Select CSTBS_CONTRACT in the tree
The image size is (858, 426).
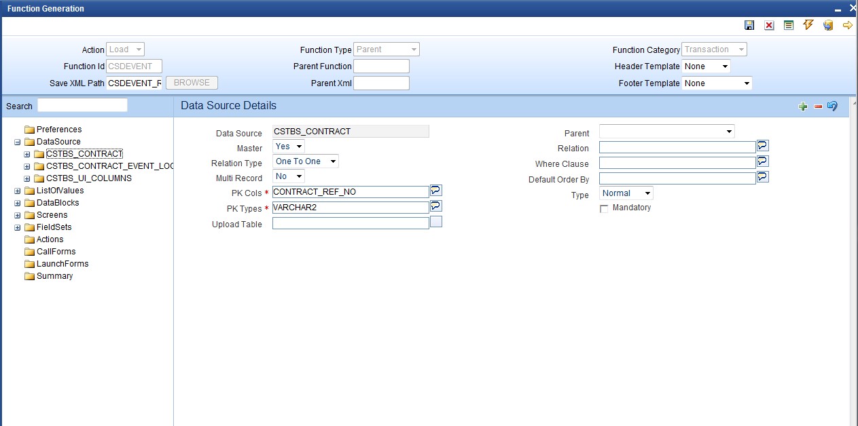pos(84,154)
